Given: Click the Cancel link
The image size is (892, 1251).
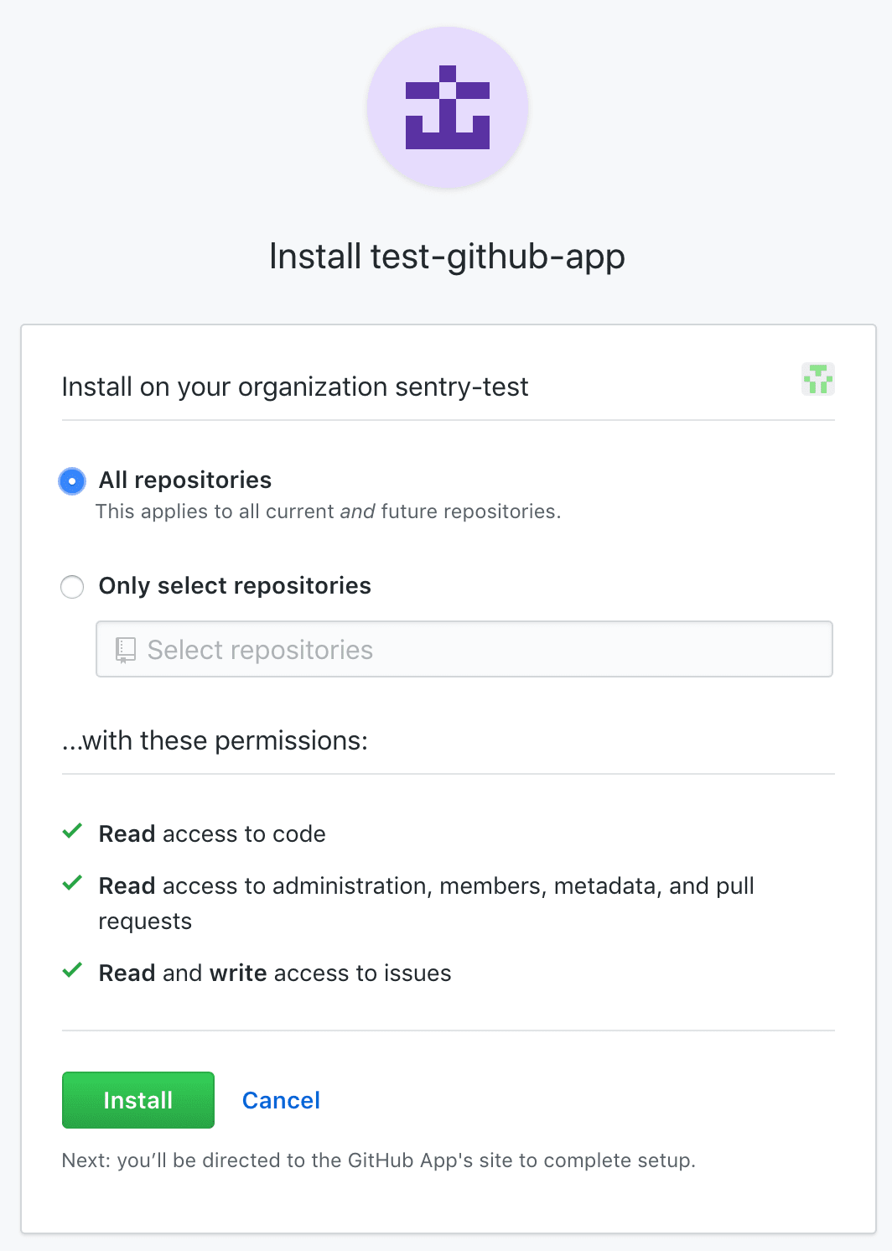Looking at the screenshot, I should (x=281, y=1099).
